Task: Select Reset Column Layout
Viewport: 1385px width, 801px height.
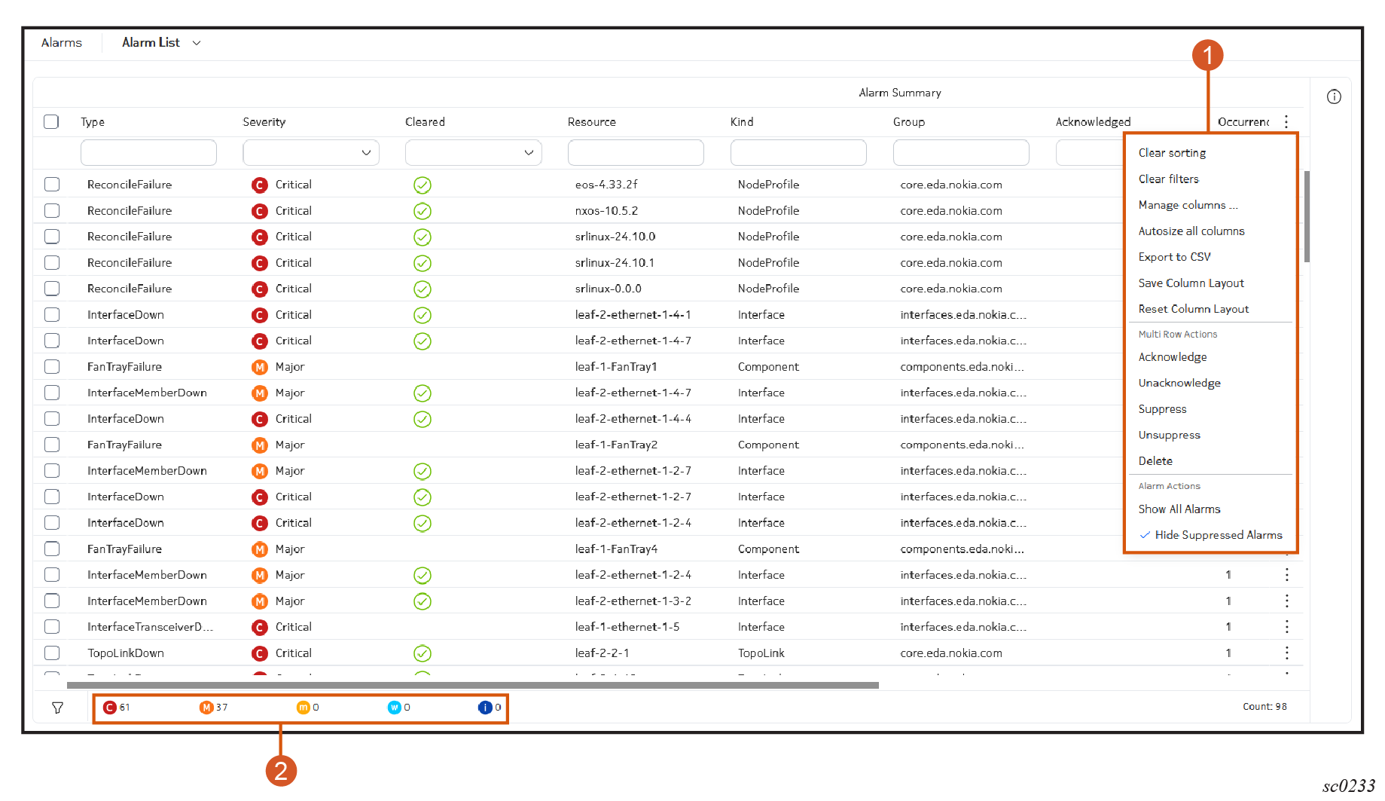Action: (1193, 309)
